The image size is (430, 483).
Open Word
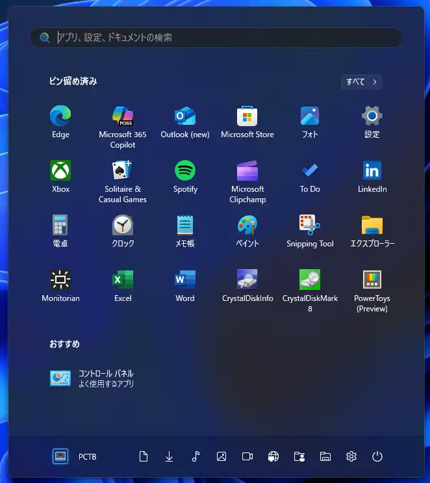click(185, 285)
